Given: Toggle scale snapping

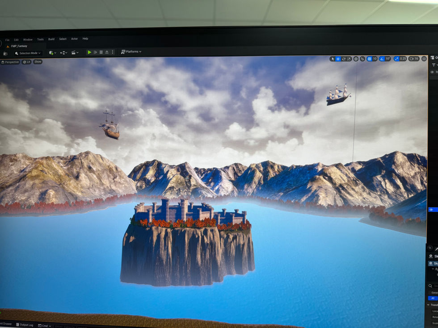Looking at the screenshot, I should click(x=396, y=59).
